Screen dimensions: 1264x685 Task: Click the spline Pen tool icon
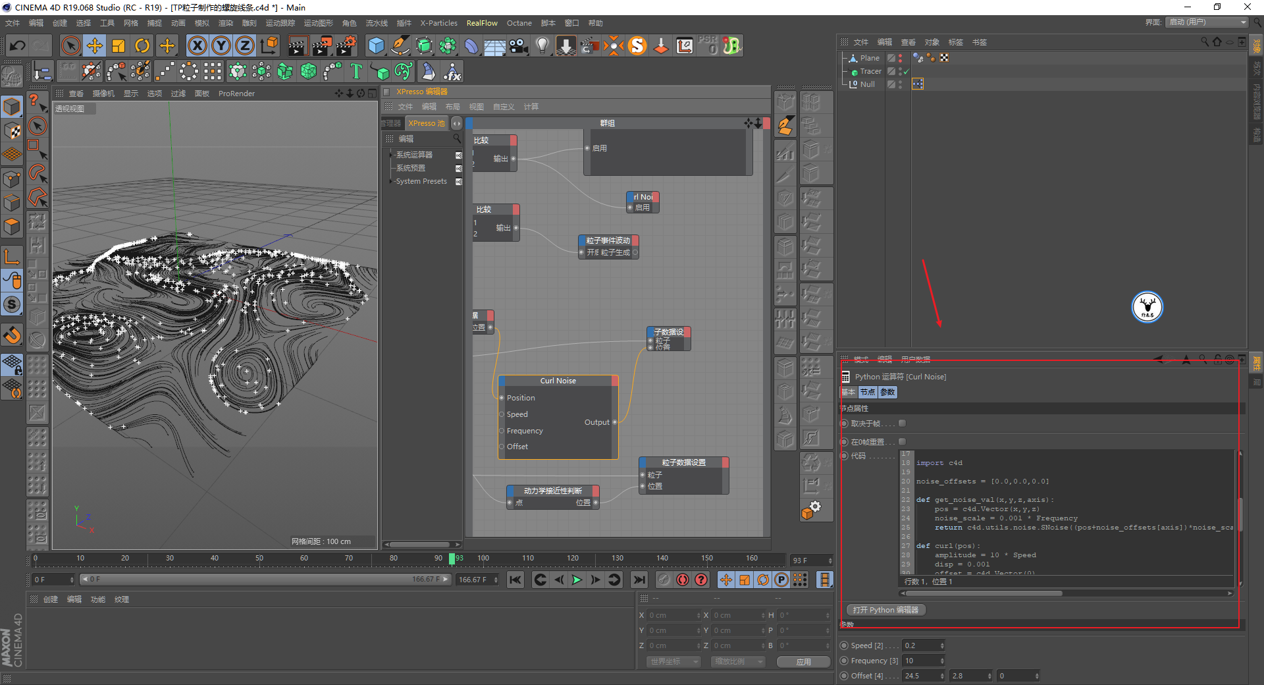pyautogui.click(x=400, y=45)
